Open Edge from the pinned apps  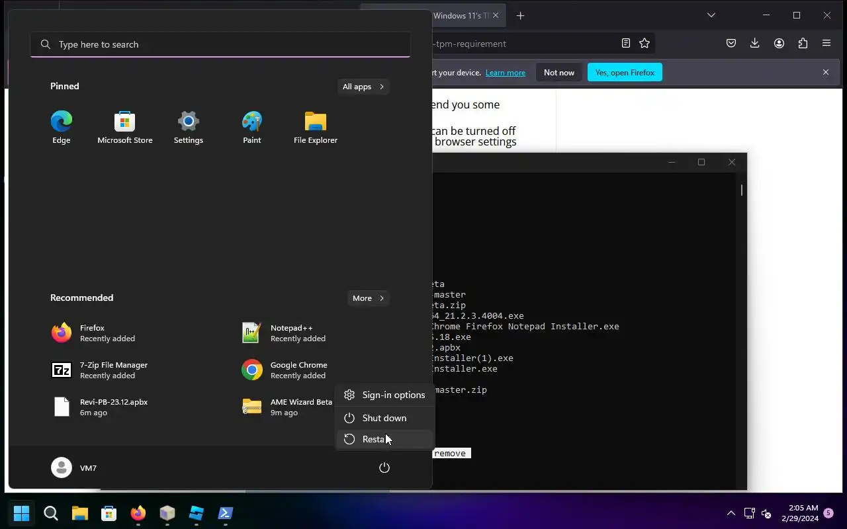click(62, 128)
